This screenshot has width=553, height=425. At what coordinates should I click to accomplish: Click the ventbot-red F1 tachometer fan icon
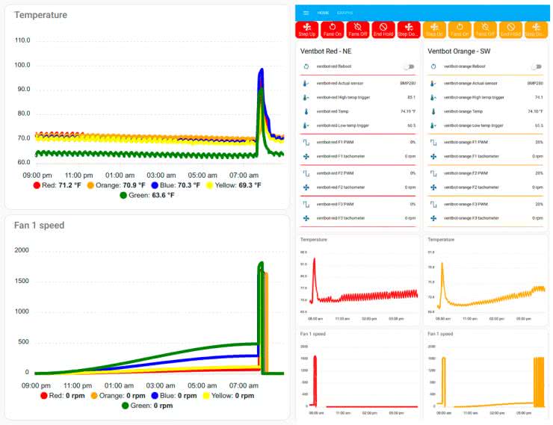pos(306,157)
